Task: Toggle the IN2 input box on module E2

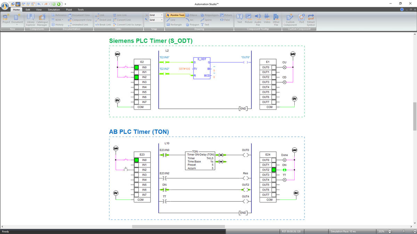Action: click(136, 77)
